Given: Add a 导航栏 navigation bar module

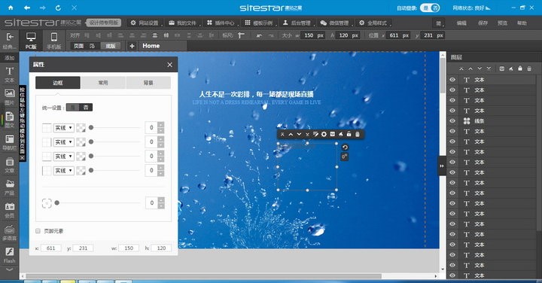Looking at the screenshot, I should point(9,142).
